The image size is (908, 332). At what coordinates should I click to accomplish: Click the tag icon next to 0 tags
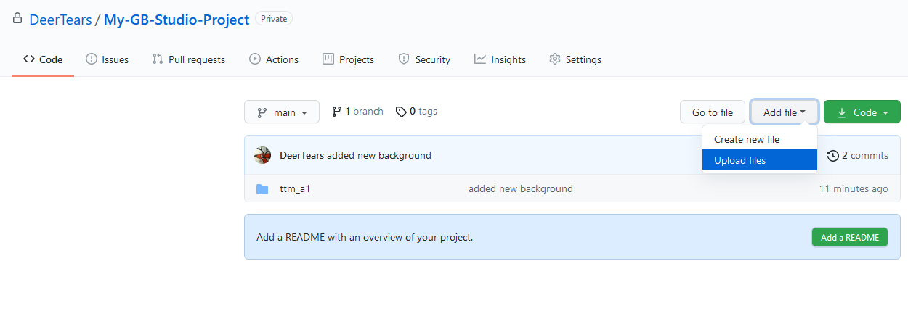(x=401, y=112)
